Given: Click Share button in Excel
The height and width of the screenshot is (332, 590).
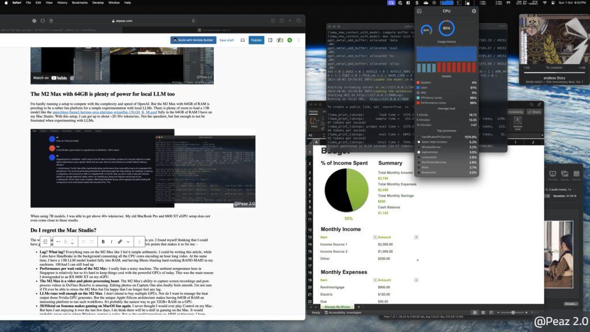Looking at the screenshot, I should 534,112.
